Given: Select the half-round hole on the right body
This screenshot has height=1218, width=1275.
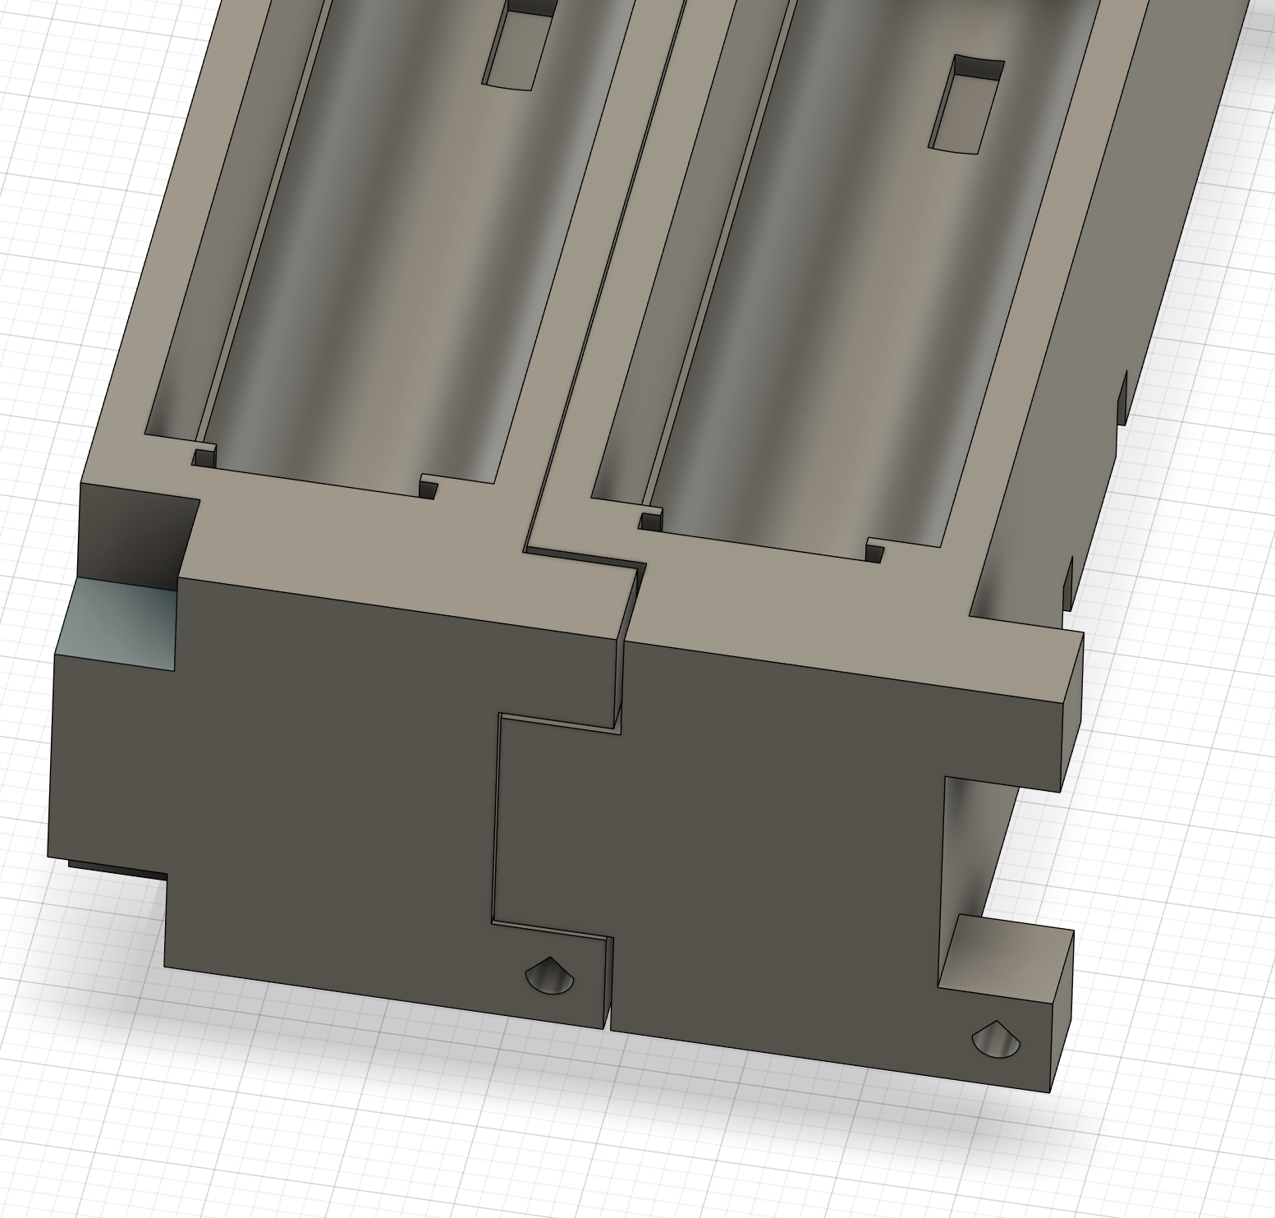Looking at the screenshot, I should [x=996, y=1040].
